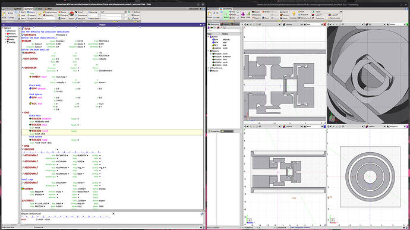Select the USRBIN card

29,188
